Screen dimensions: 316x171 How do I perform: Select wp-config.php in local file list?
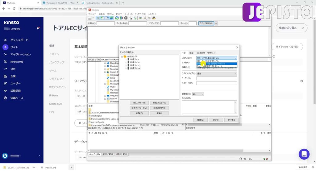click(98, 122)
